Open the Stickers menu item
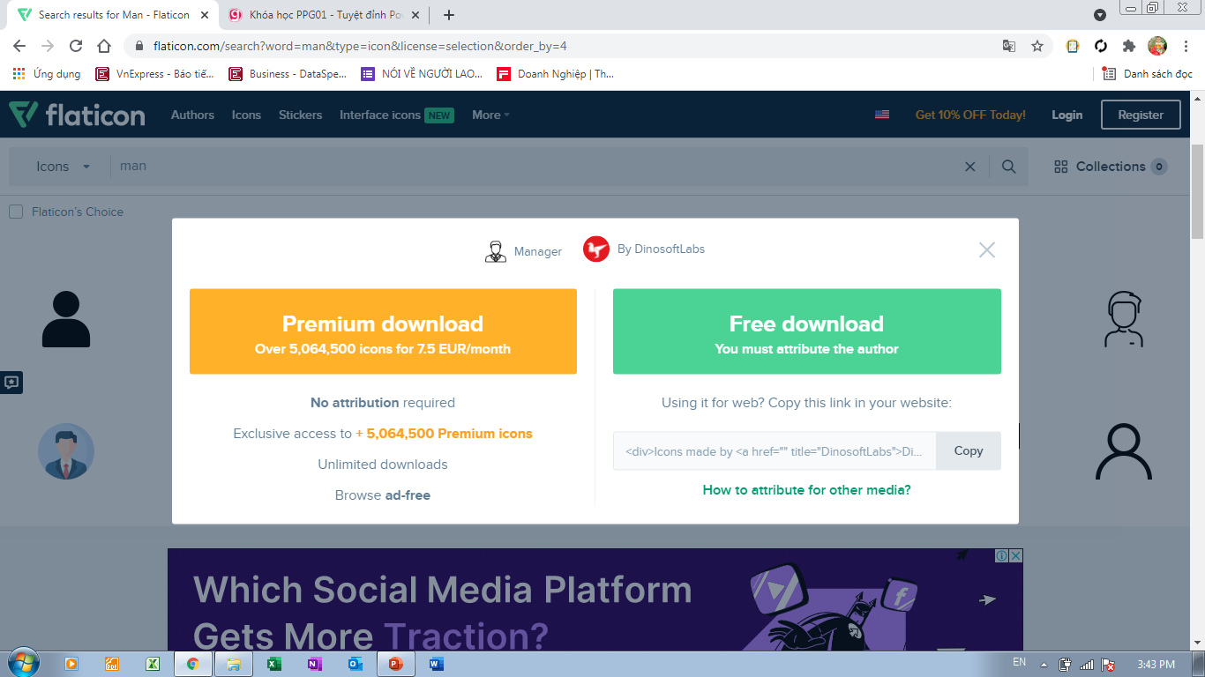The height and width of the screenshot is (677, 1205). point(300,115)
